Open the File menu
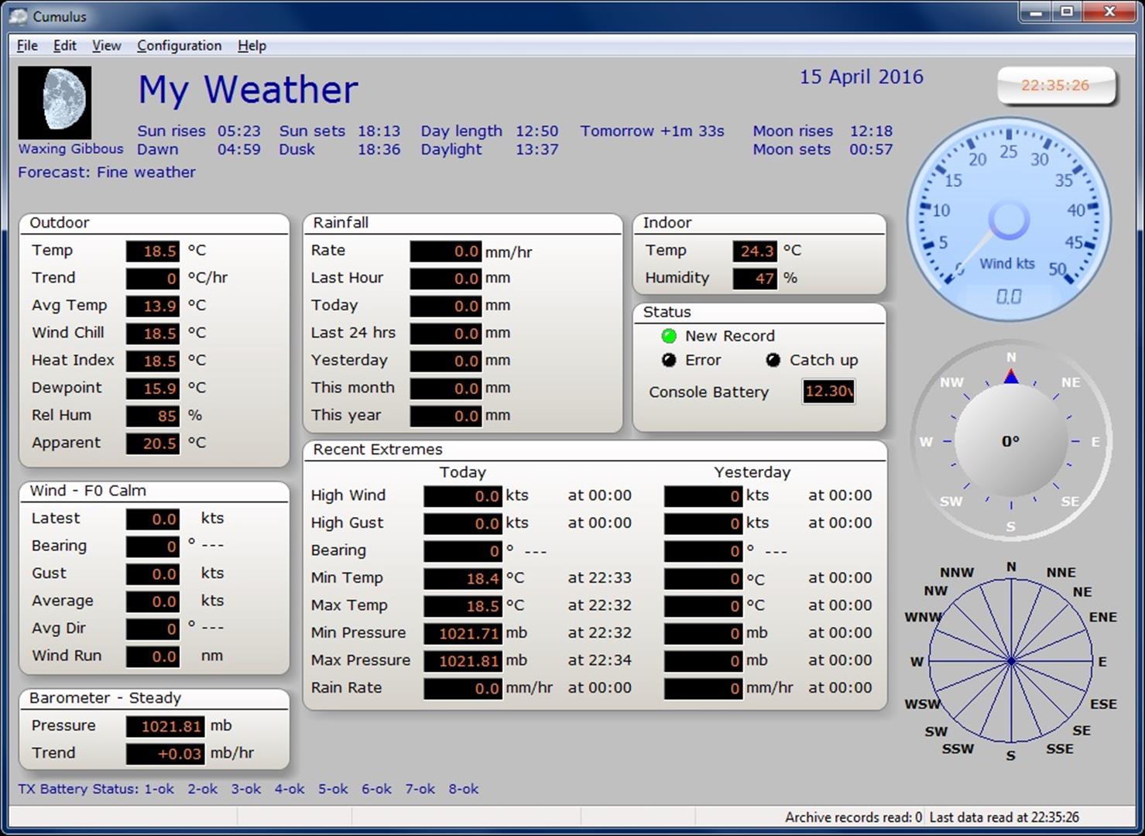The width and height of the screenshot is (1145, 836). 27,46
